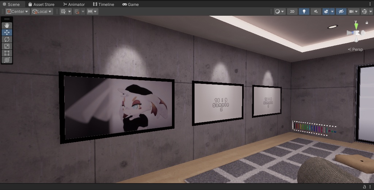Click the bottom gizmo axis cone
374x190 pixels.
(356, 39)
